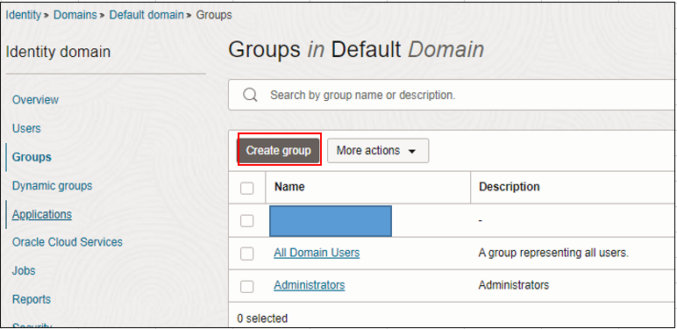Check the box for All Domain Users

[246, 254]
